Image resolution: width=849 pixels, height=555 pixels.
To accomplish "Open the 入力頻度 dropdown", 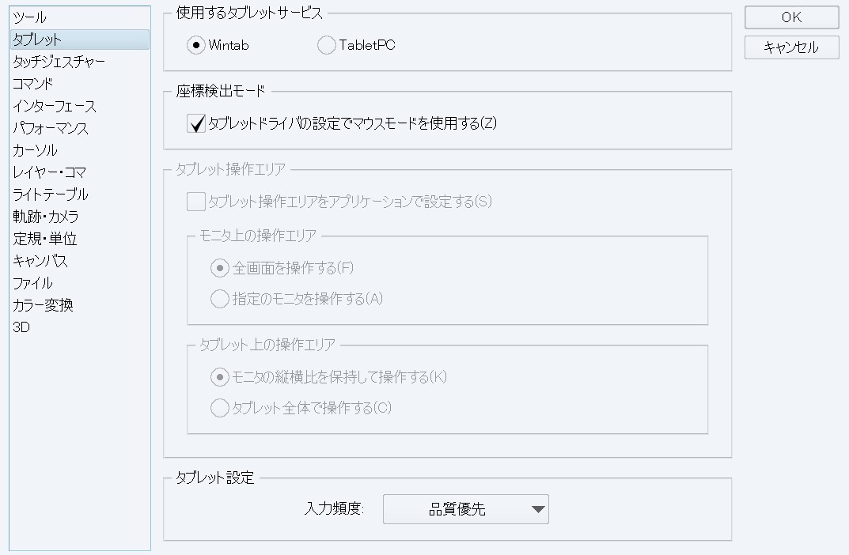I will pyautogui.click(x=465, y=510).
